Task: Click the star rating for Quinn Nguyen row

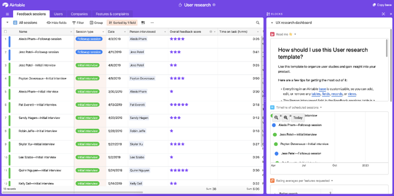Action: (x=179, y=170)
